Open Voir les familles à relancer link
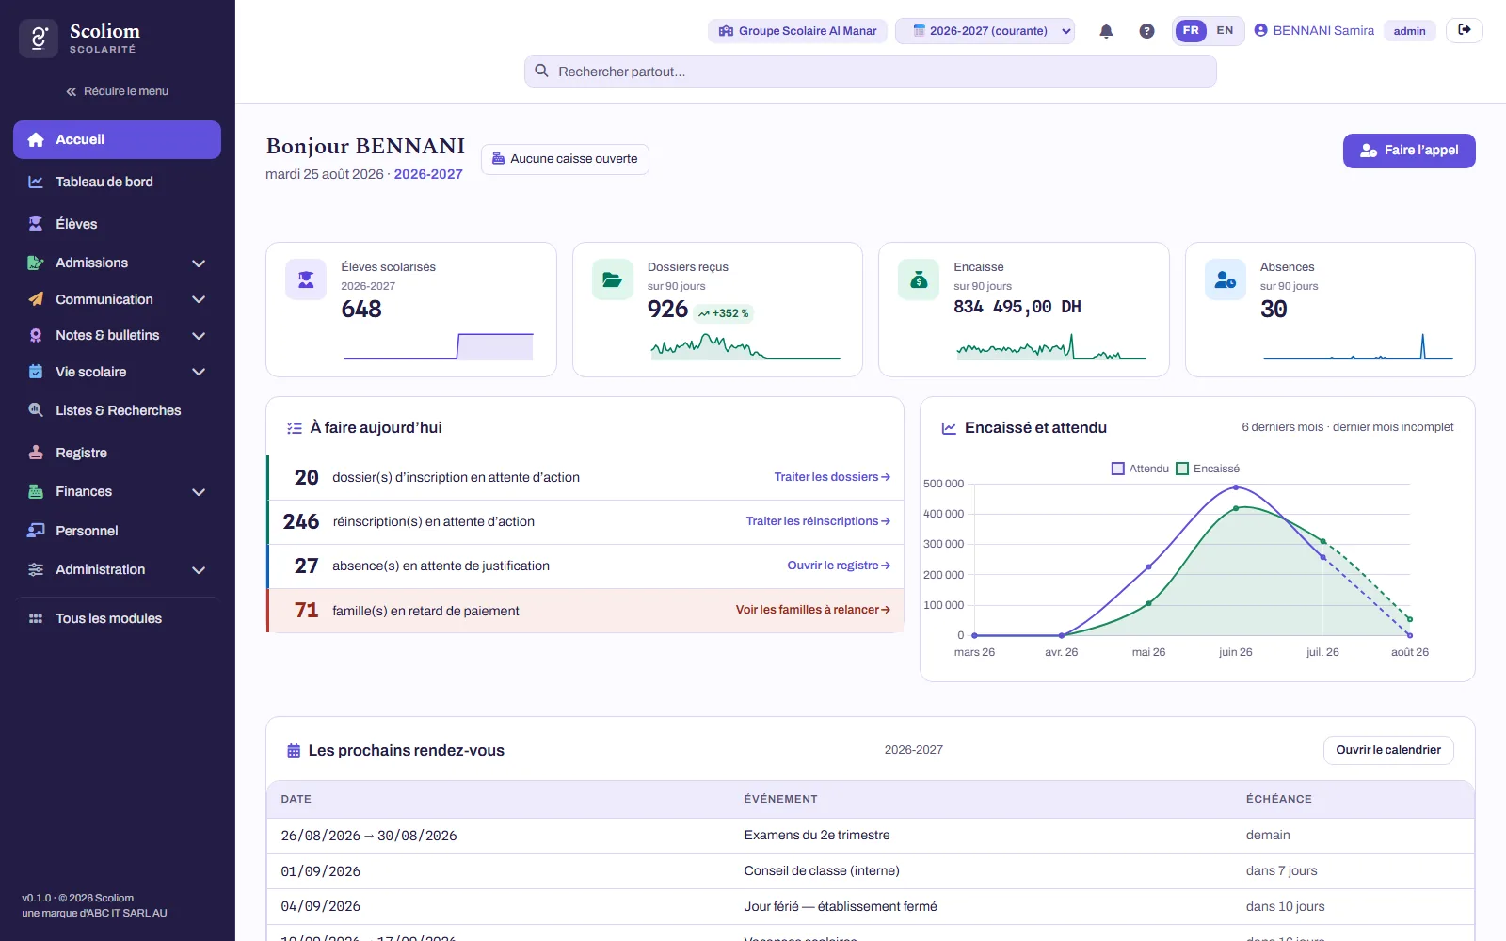This screenshot has height=941, width=1506. 813,610
